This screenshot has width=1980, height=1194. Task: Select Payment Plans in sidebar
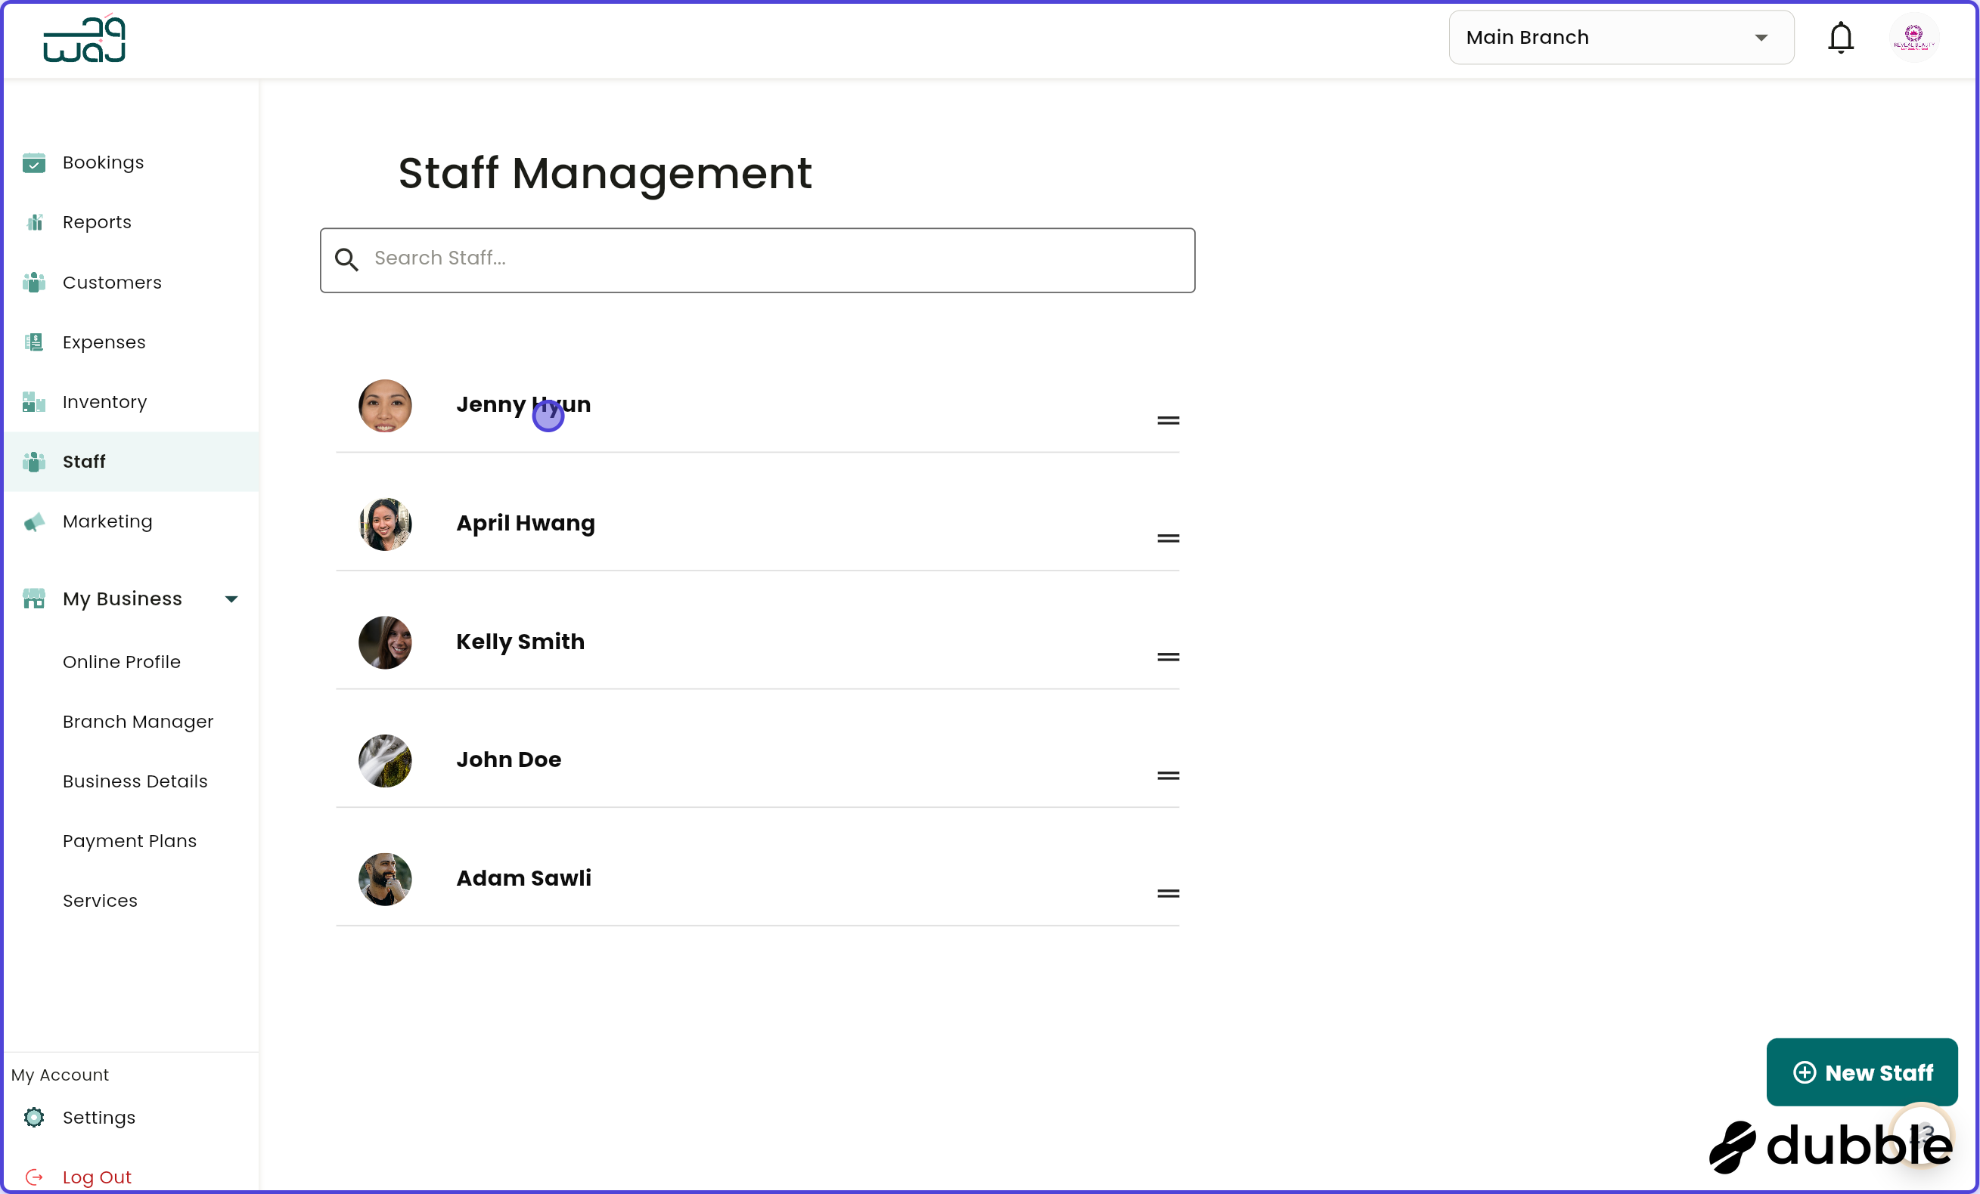(x=129, y=840)
